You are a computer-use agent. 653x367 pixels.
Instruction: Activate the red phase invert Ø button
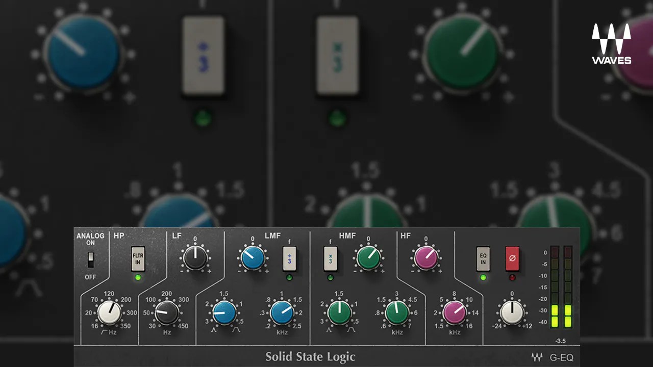click(x=512, y=259)
